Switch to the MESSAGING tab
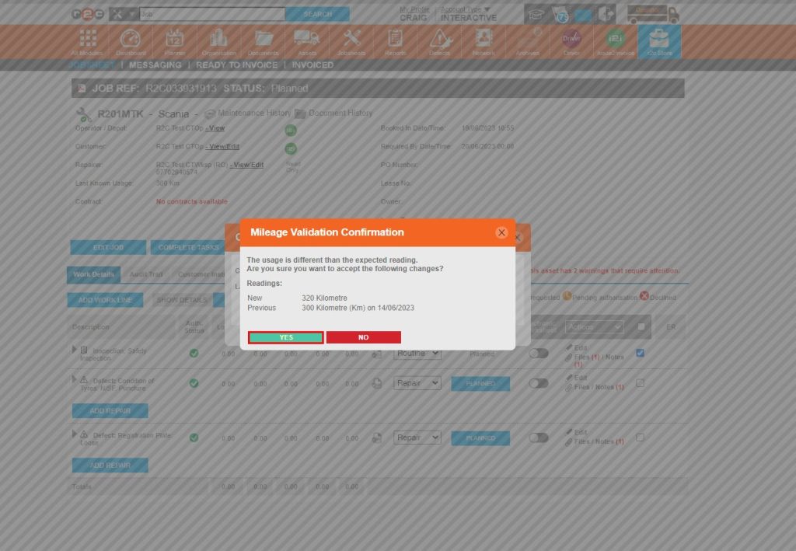 pyautogui.click(x=155, y=65)
